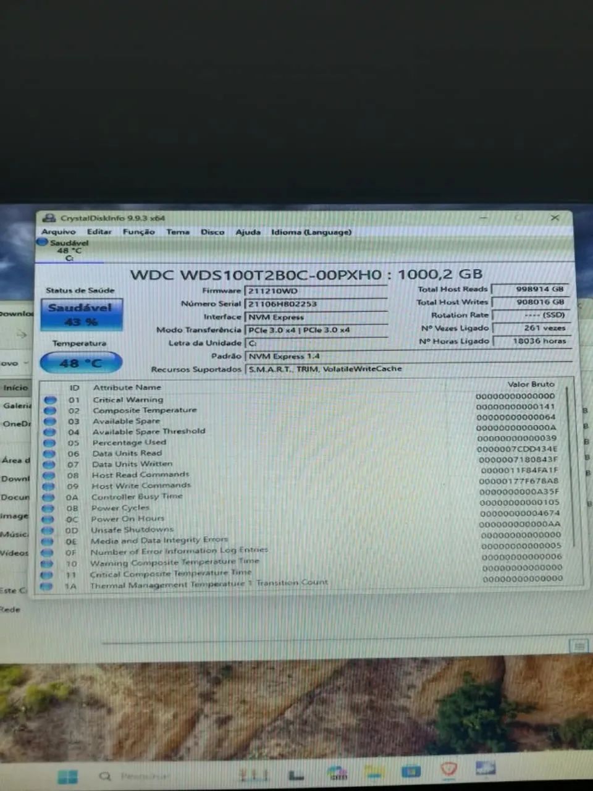
Task: Open the Função menu
Action: [x=138, y=232]
